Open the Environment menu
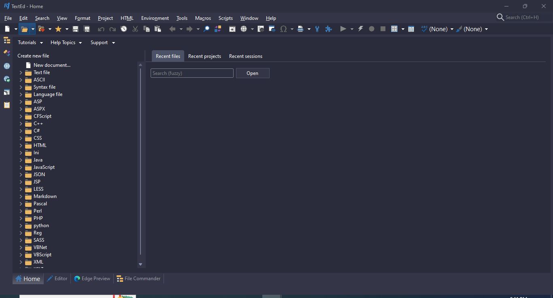 [155, 18]
